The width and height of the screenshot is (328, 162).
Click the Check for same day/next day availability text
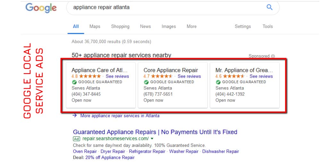tap(139, 145)
